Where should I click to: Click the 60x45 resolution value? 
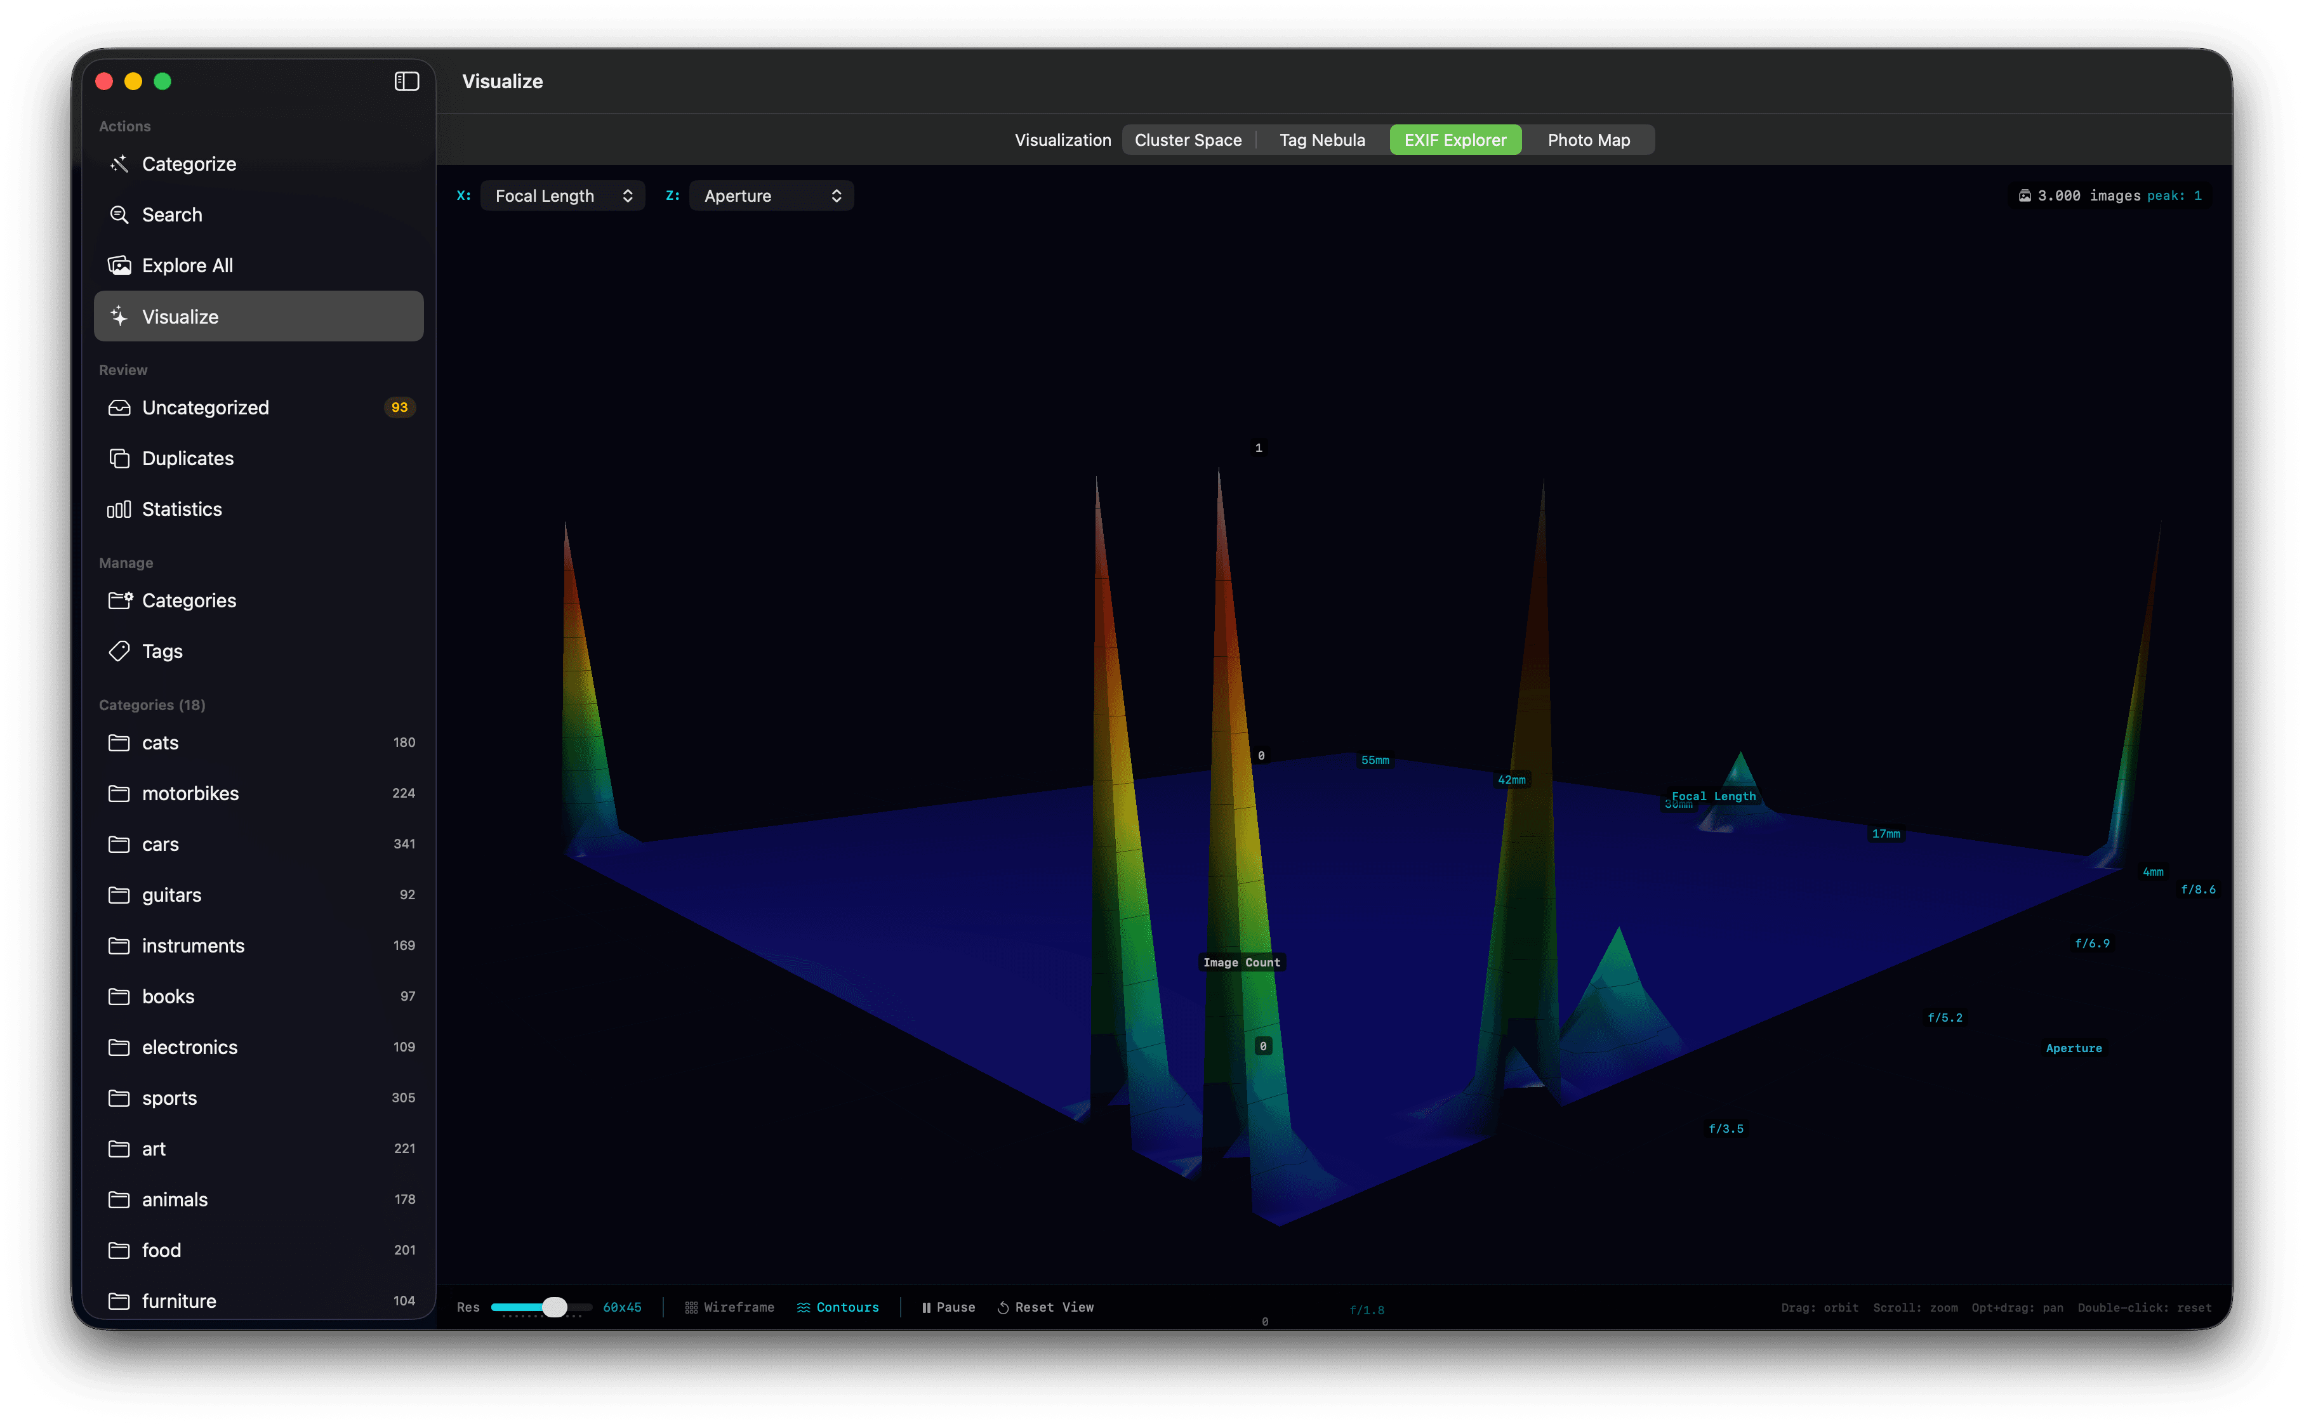tap(621, 1307)
